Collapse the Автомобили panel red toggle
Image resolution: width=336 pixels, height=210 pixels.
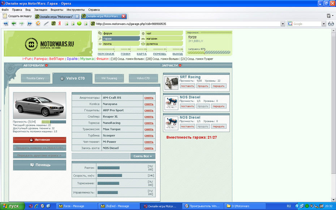click(47, 65)
